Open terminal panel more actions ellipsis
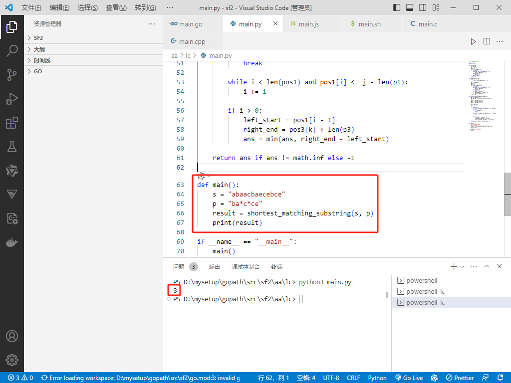This screenshot has height=383, width=511. [474, 266]
